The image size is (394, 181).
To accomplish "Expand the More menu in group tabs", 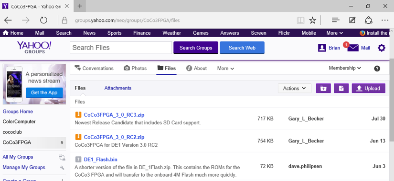I will click(225, 68).
